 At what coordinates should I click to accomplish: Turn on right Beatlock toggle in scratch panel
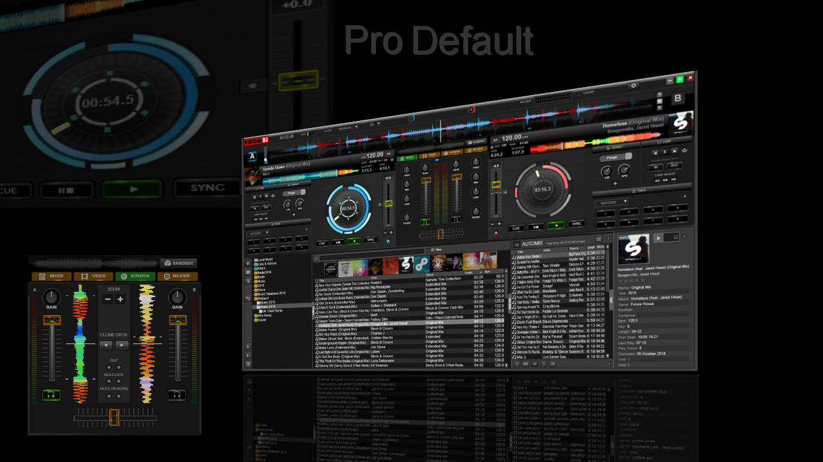tap(118, 382)
